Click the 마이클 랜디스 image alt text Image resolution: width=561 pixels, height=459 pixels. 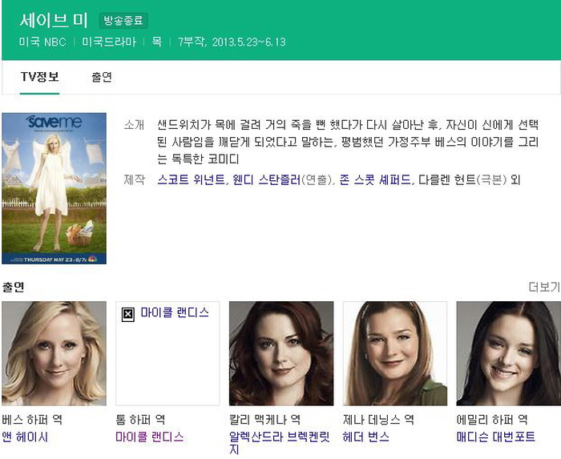[x=175, y=313]
